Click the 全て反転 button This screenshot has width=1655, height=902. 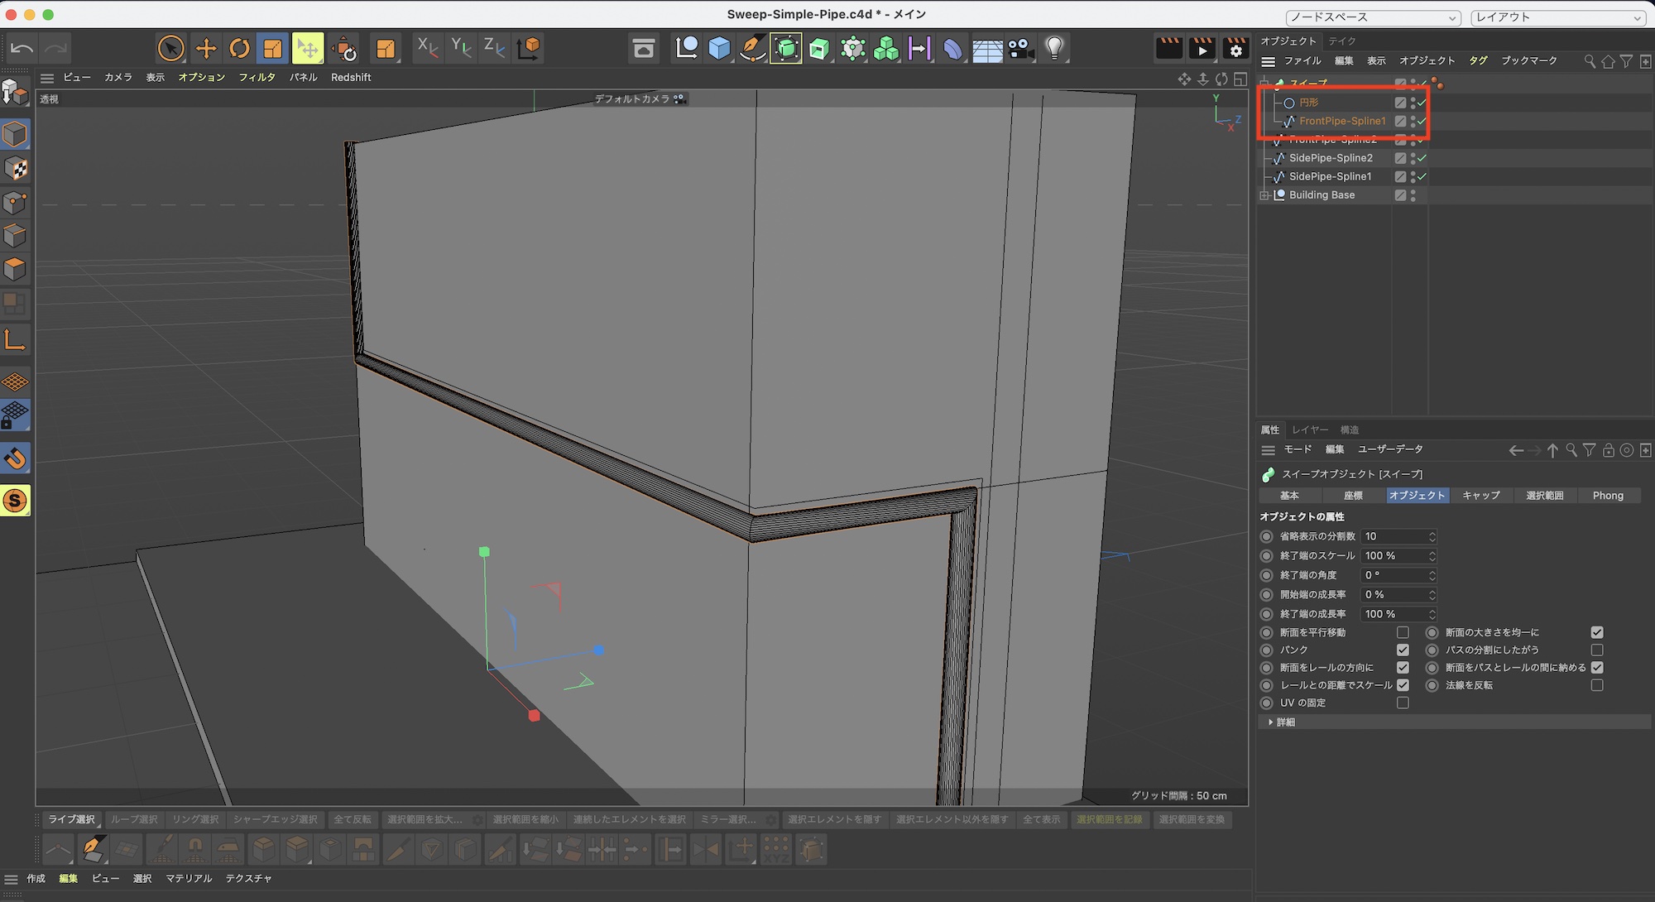coord(353,819)
